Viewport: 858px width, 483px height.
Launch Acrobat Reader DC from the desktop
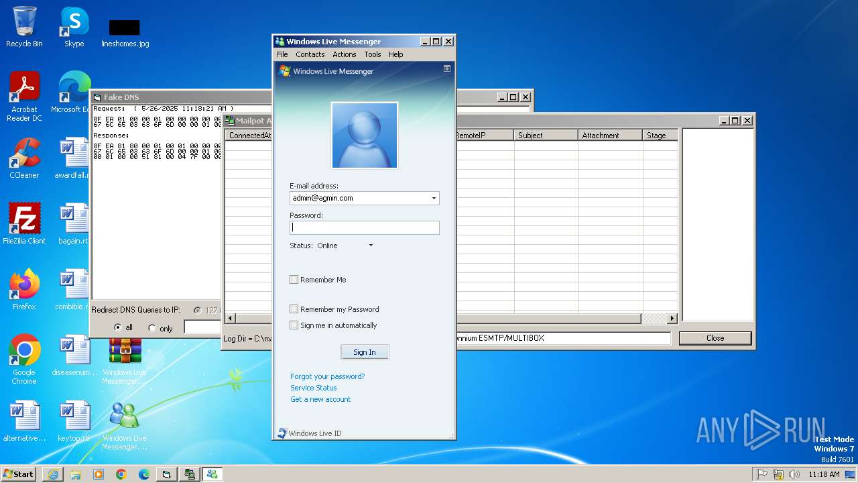pos(24,97)
